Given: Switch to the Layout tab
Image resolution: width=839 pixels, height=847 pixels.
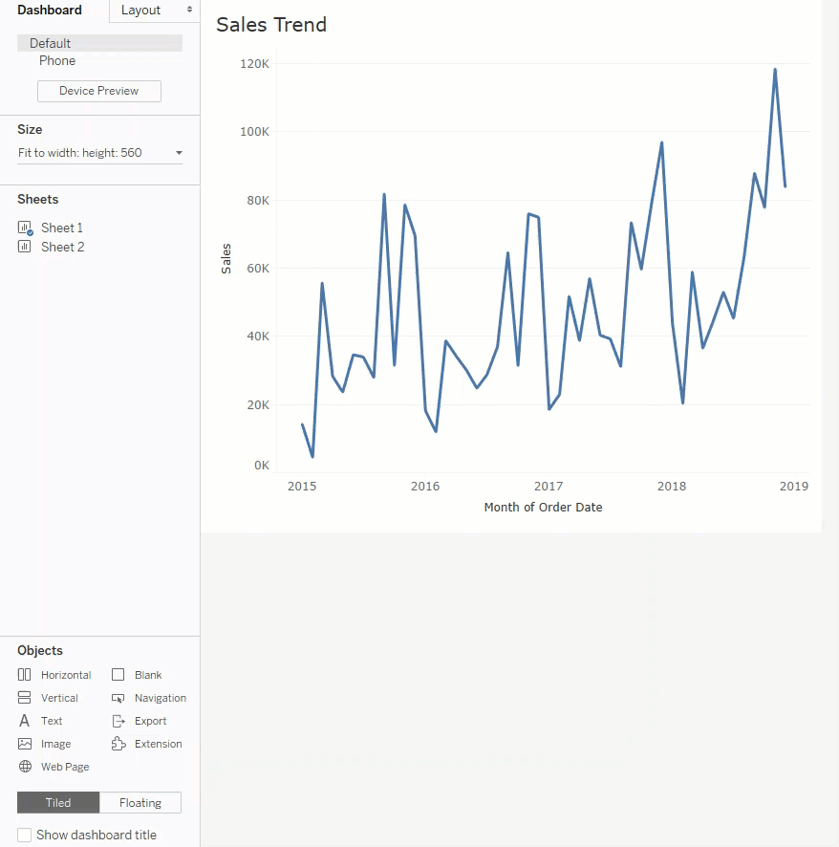Looking at the screenshot, I should pyautogui.click(x=140, y=10).
